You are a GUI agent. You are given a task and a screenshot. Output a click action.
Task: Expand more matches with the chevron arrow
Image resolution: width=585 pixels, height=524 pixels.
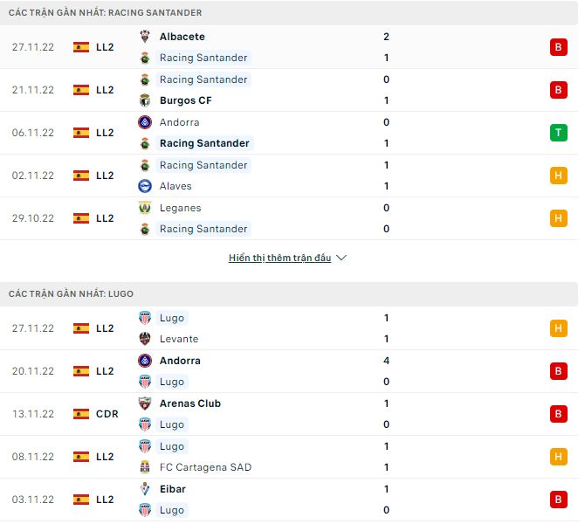tap(341, 259)
